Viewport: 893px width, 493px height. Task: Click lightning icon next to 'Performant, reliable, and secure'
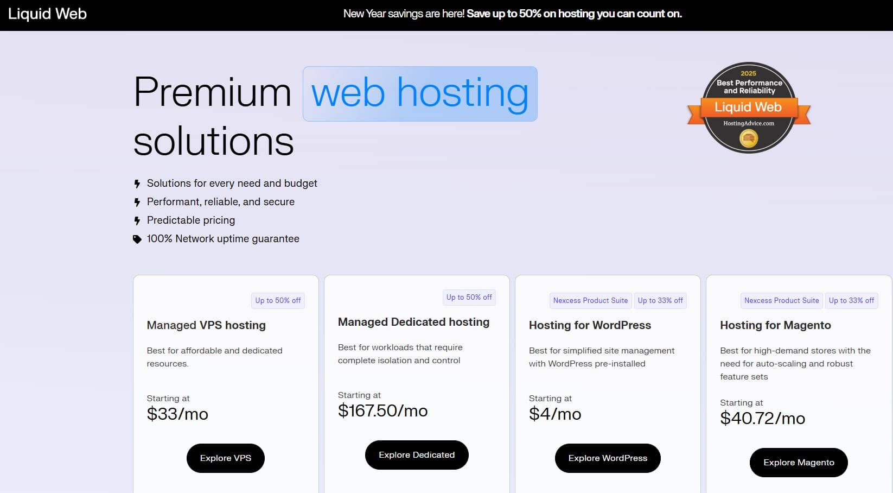(x=137, y=203)
